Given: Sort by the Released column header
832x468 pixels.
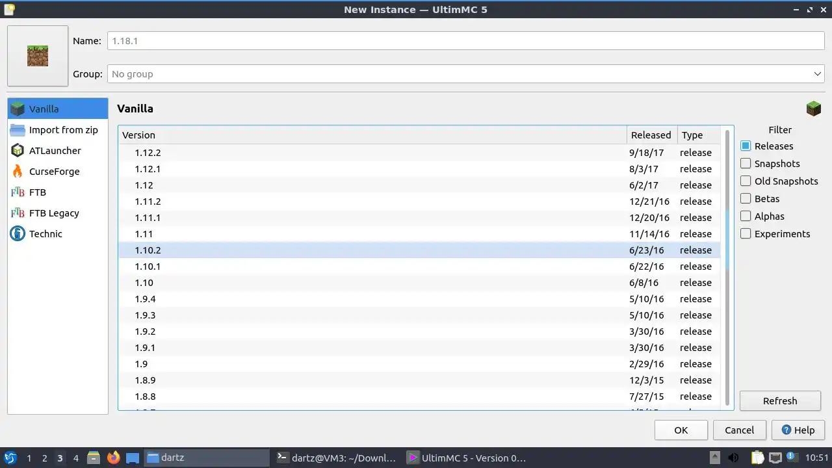Looking at the screenshot, I should pyautogui.click(x=652, y=135).
